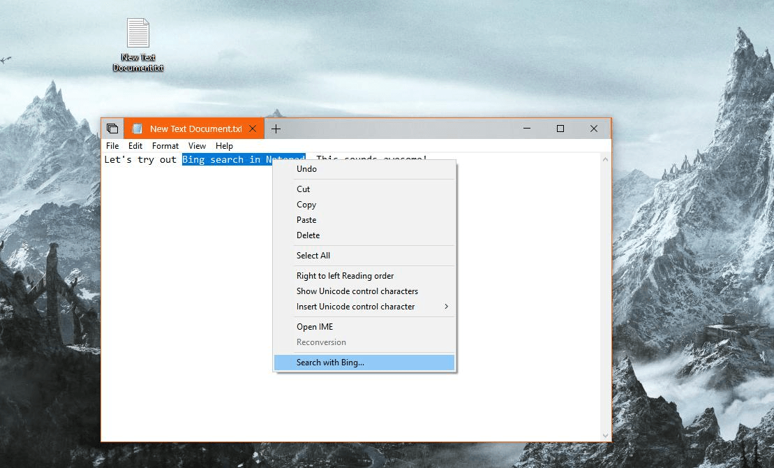Choose Undo from the context menu
Viewport: 774px width, 468px height.
pos(364,169)
